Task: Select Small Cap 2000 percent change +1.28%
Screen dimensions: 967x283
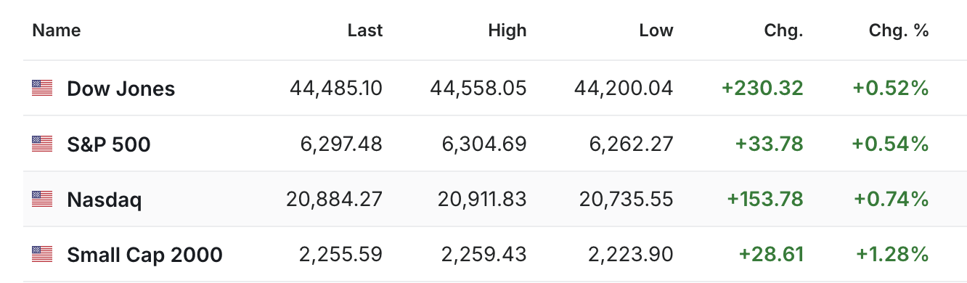Action: click(892, 255)
